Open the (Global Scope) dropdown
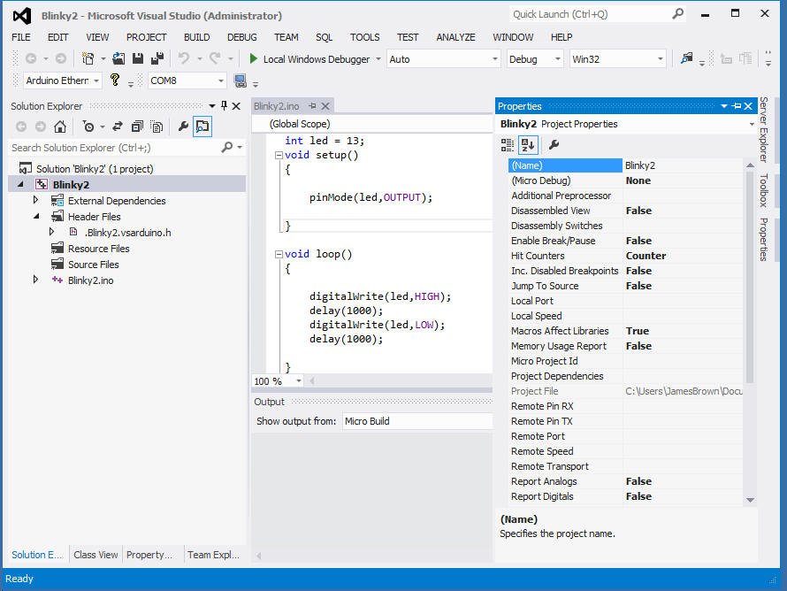The width and height of the screenshot is (787, 591). pos(373,124)
